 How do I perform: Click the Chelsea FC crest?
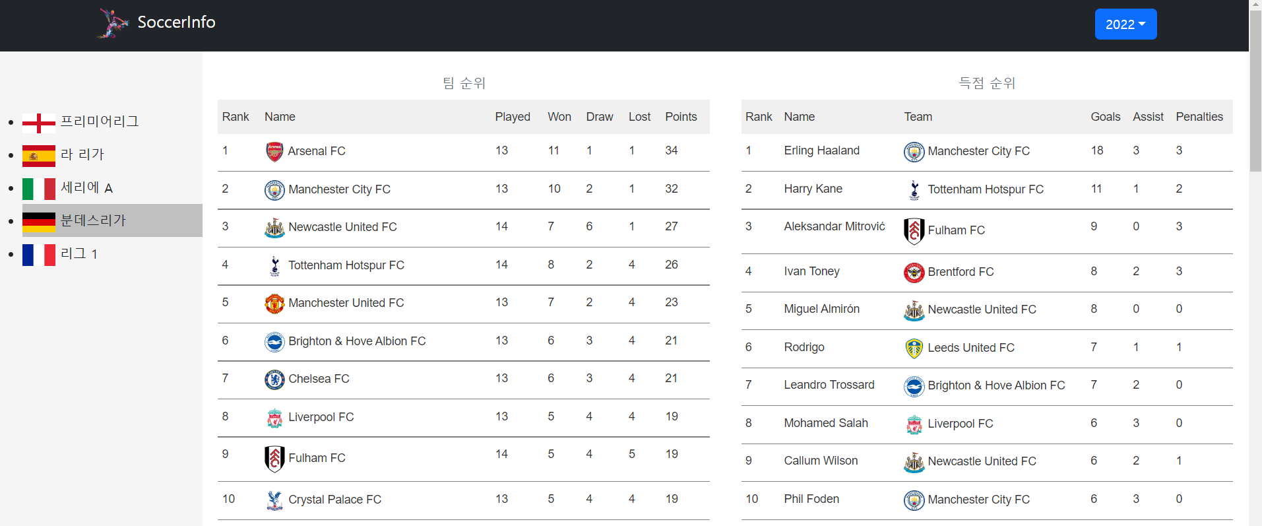(x=274, y=379)
